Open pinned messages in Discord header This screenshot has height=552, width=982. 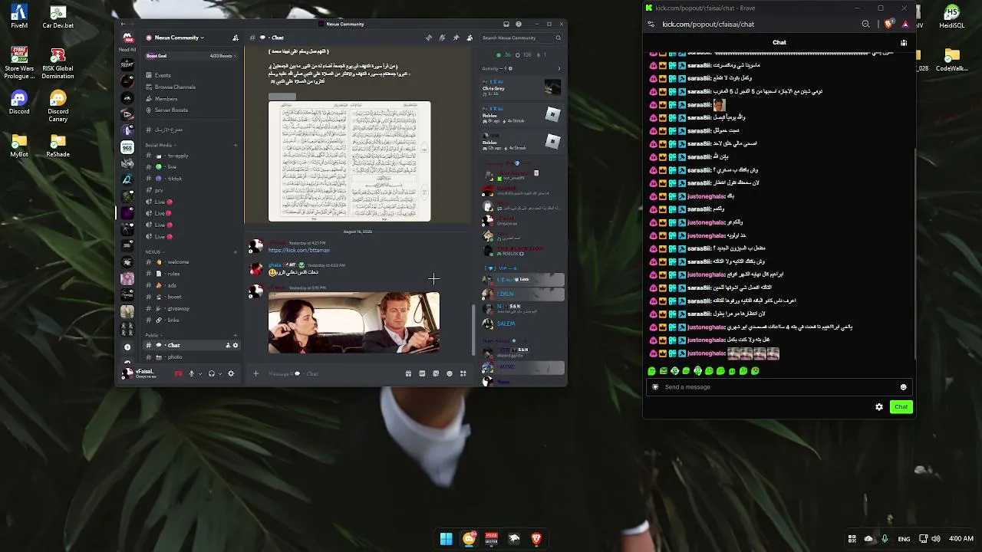tap(456, 38)
